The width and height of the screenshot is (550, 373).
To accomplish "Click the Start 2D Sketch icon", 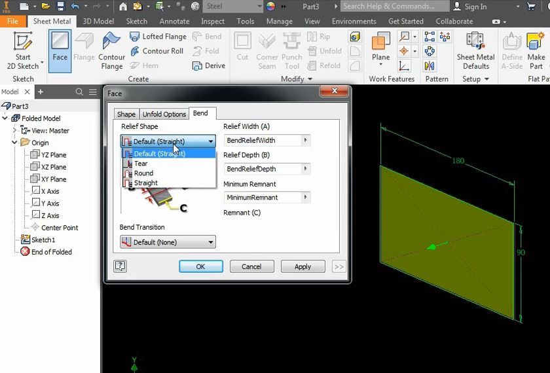I will point(22,44).
